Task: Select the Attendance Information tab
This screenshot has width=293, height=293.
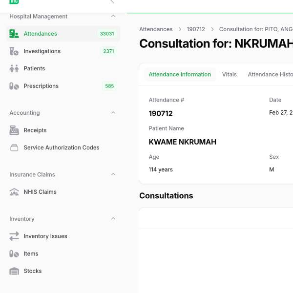Action: pos(180,75)
